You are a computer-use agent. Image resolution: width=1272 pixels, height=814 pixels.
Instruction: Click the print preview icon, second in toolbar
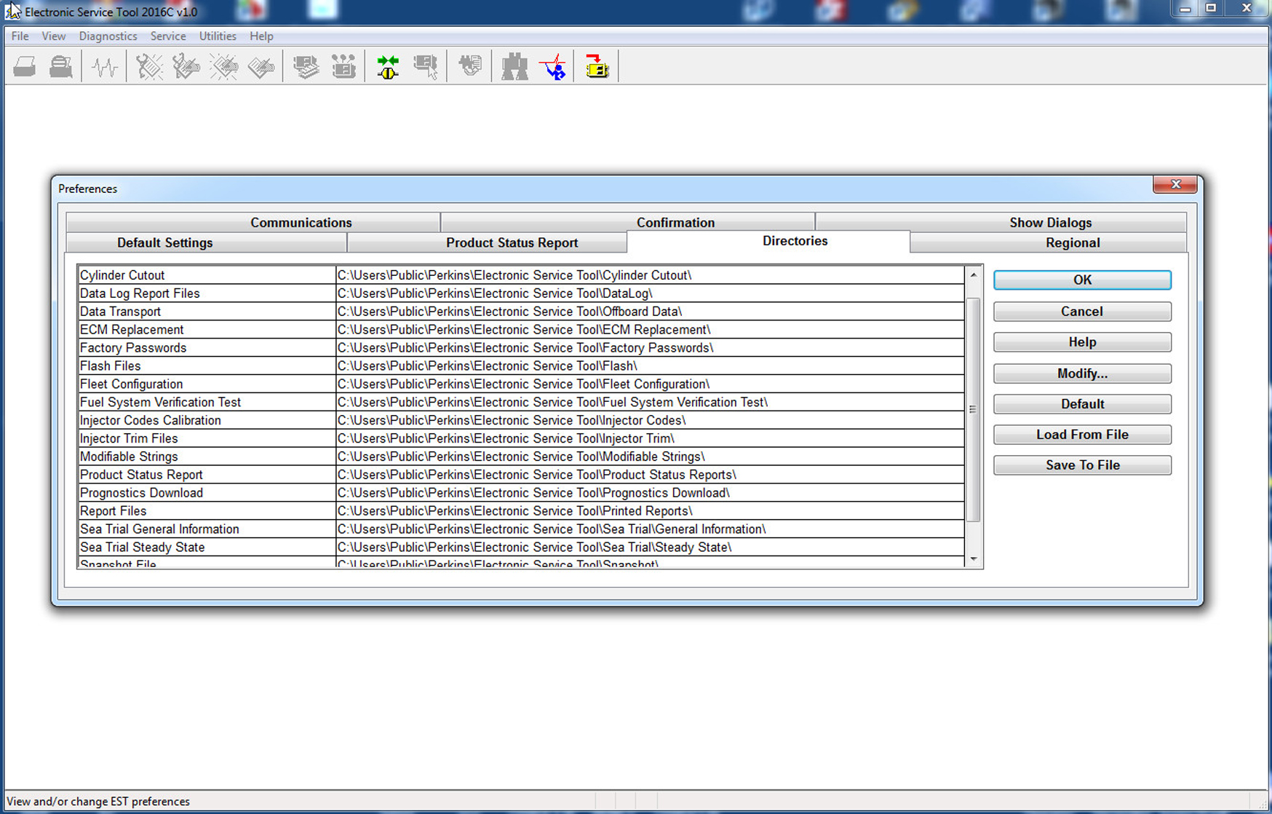tap(61, 67)
